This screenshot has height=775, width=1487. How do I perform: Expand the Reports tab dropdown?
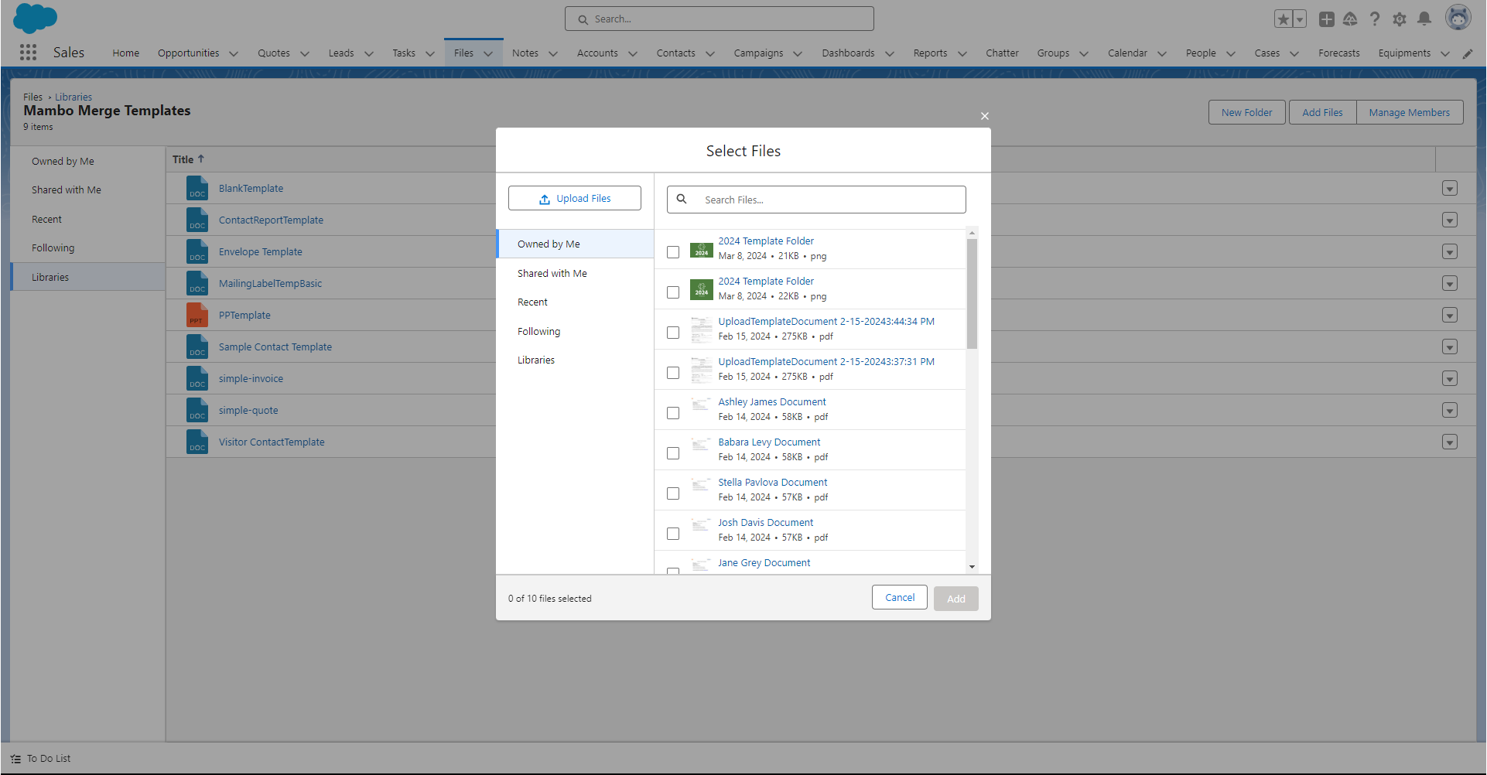coord(962,53)
